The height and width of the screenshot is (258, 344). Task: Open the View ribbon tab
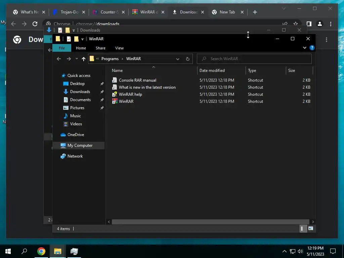tap(119, 48)
